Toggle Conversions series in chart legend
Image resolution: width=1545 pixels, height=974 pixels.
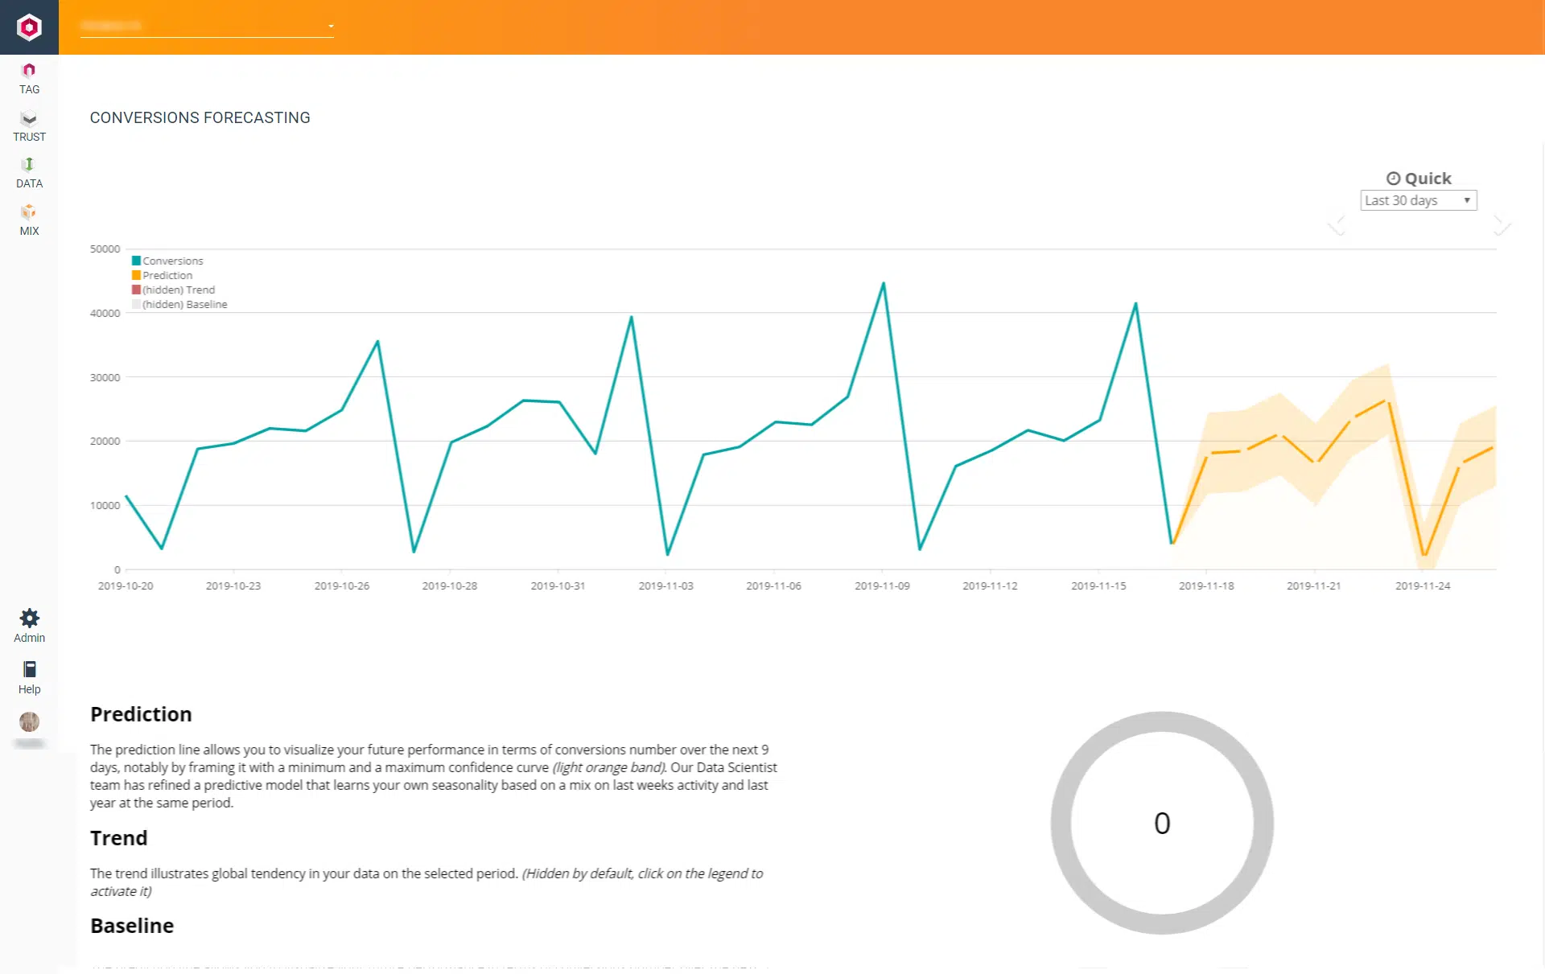pos(171,261)
